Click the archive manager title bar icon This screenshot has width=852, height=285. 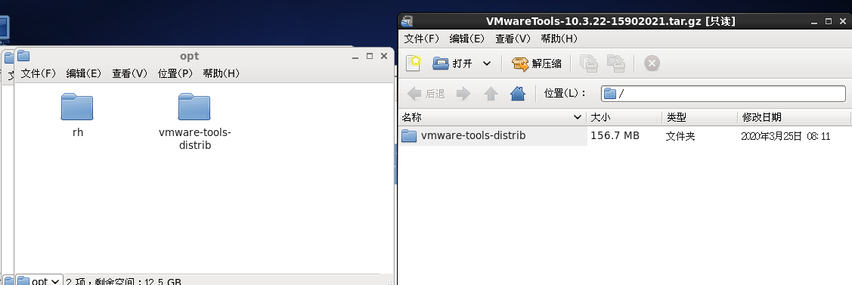407,21
